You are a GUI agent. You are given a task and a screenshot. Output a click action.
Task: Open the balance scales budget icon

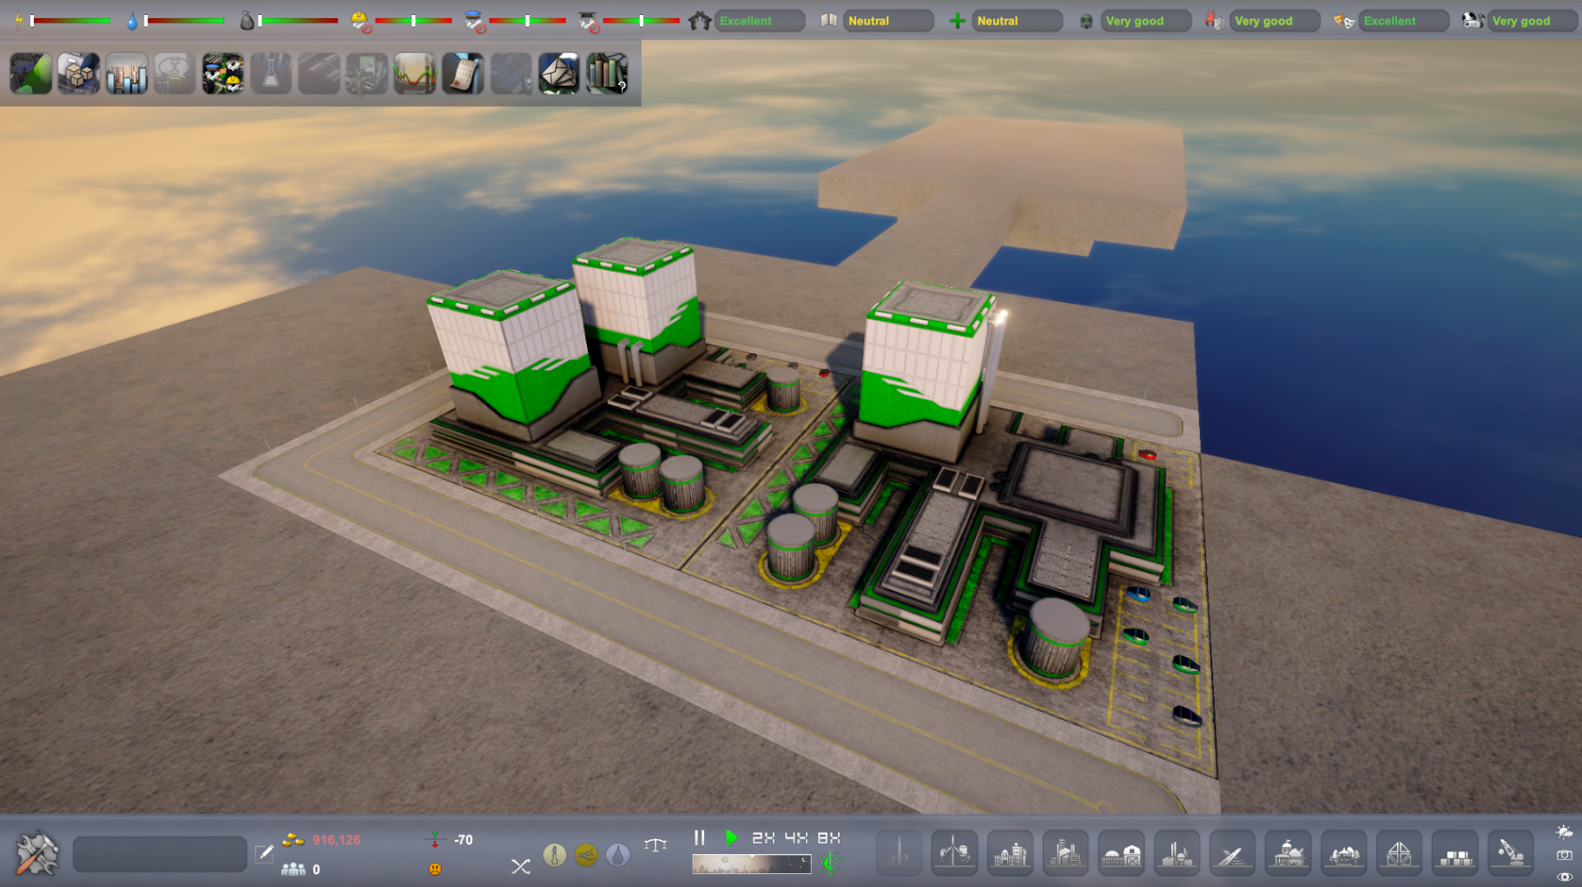[656, 844]
